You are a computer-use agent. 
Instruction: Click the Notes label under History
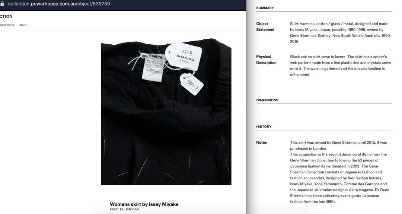[262, 143]
